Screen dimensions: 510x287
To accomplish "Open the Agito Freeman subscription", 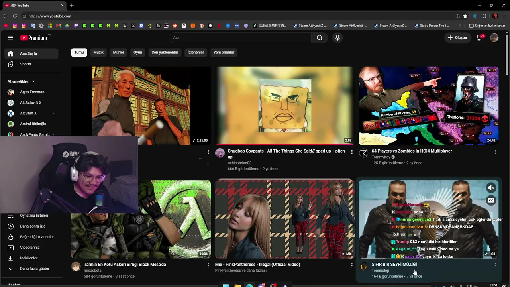I will pyautogui.click(x=31, y=92).
